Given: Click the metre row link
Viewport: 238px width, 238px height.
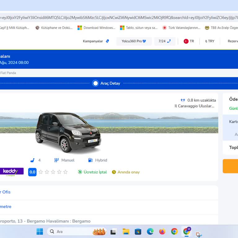Looking at the screenshot, I should [6, 207].
